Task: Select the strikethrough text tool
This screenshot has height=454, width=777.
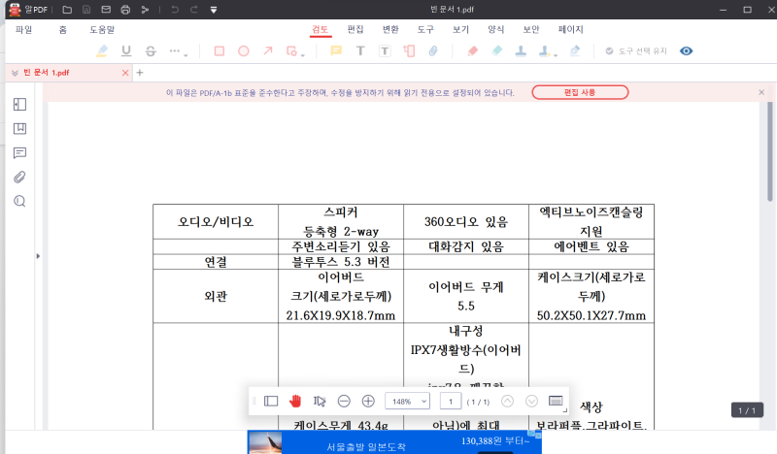Action: (151, 51)
